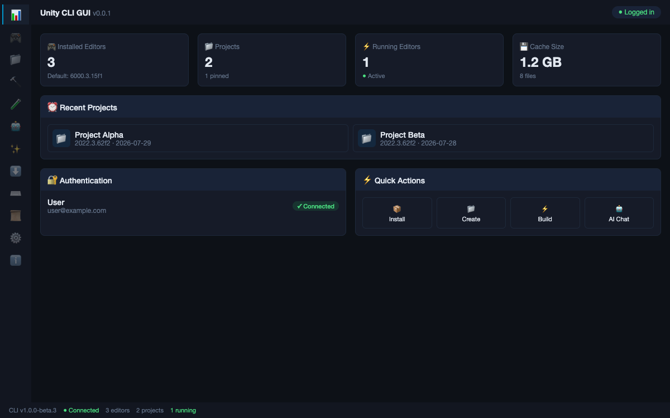Click 3 editors in the status bar

click(x=117, y=410)
